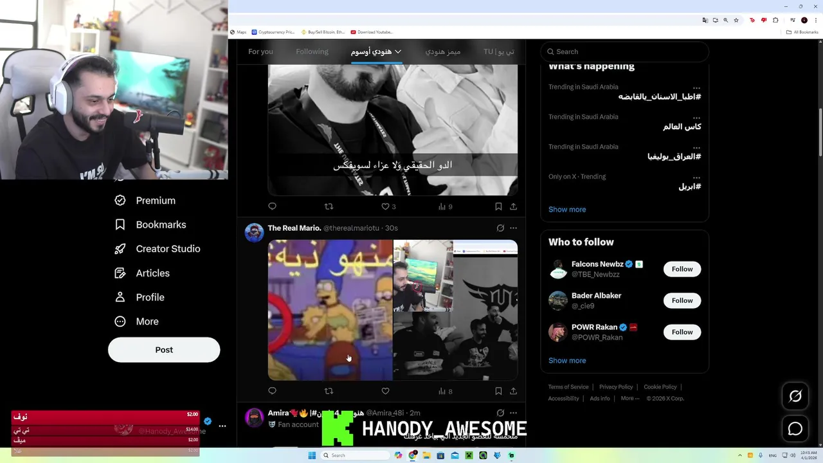Expand the footer More menu

(629, 399)
